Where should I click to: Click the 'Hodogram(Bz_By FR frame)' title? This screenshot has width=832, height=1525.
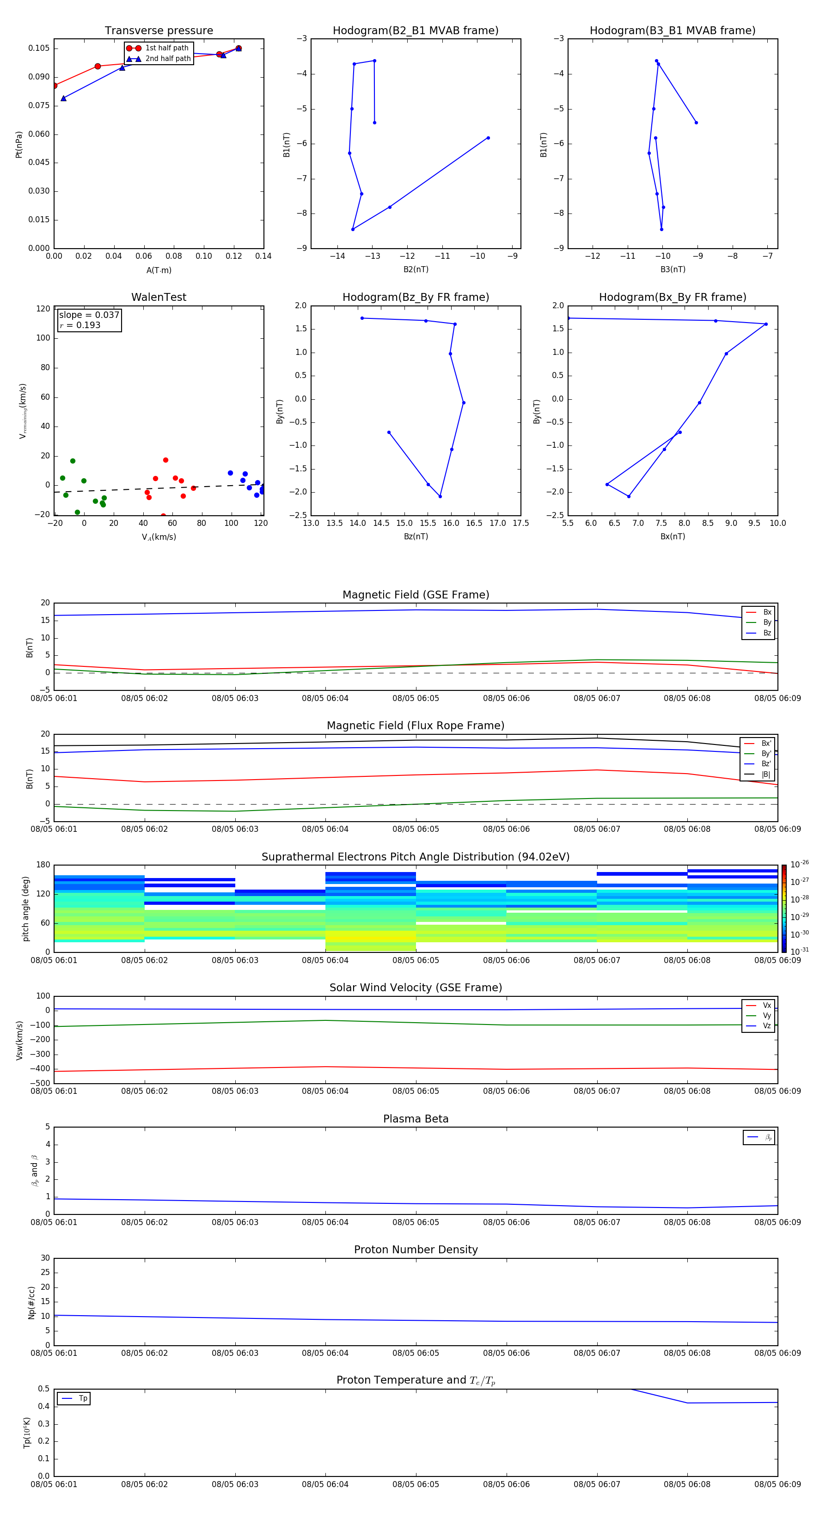(x=416, y=297)
